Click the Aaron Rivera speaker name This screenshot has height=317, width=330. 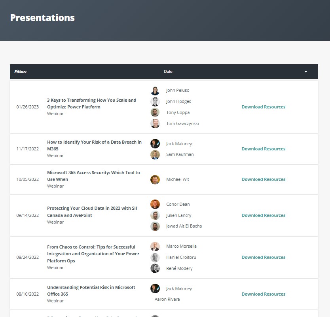(x=167, y=299)
